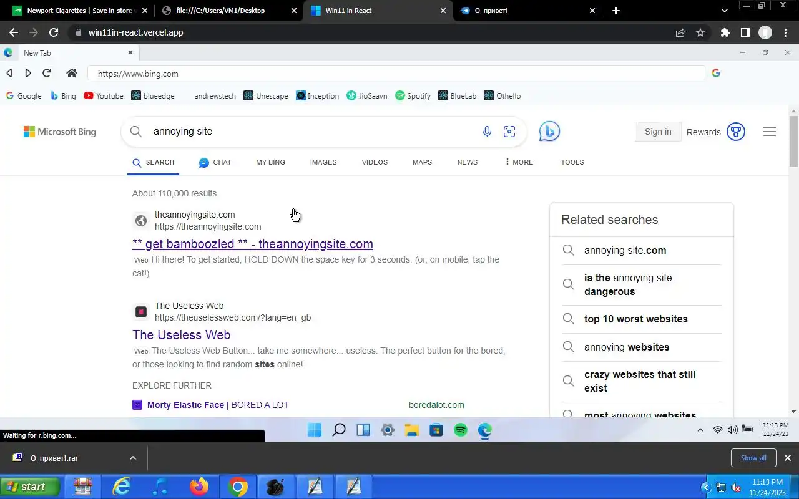The height and width of the screenshot is (499, 799).
Task: Expand Chrome tab search chevron
Action: point(725,11)
